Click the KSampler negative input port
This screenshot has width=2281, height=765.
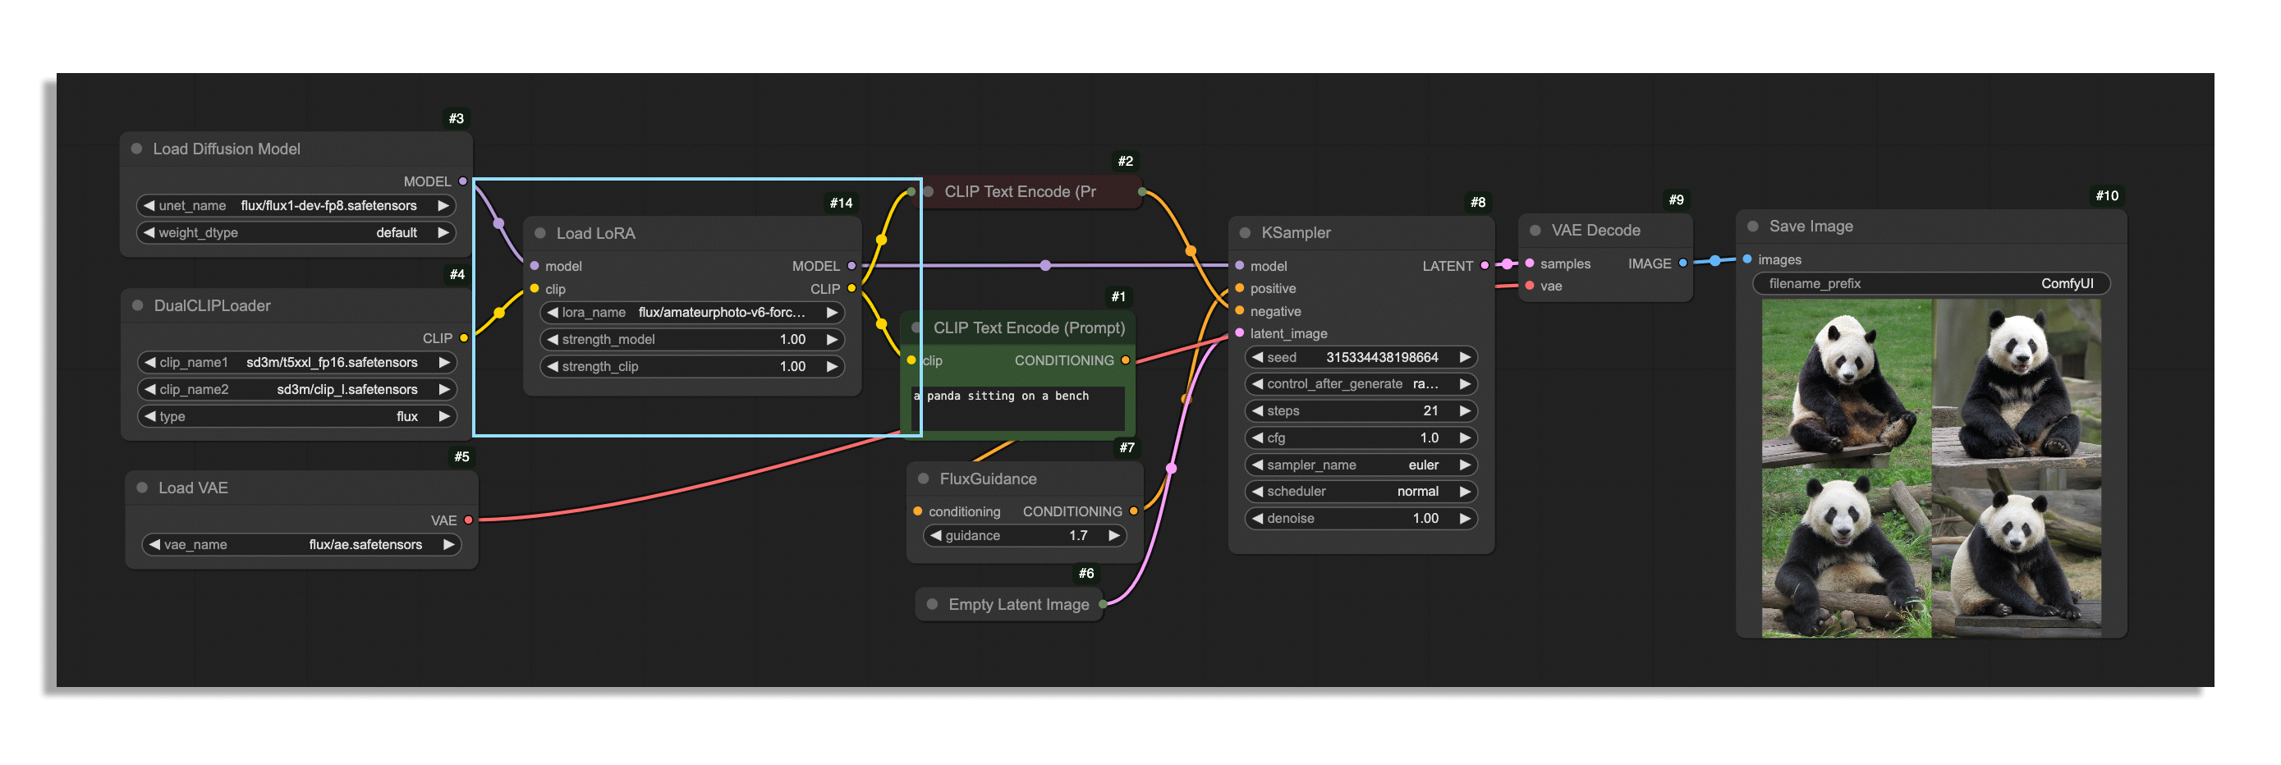coord(1240,311)
